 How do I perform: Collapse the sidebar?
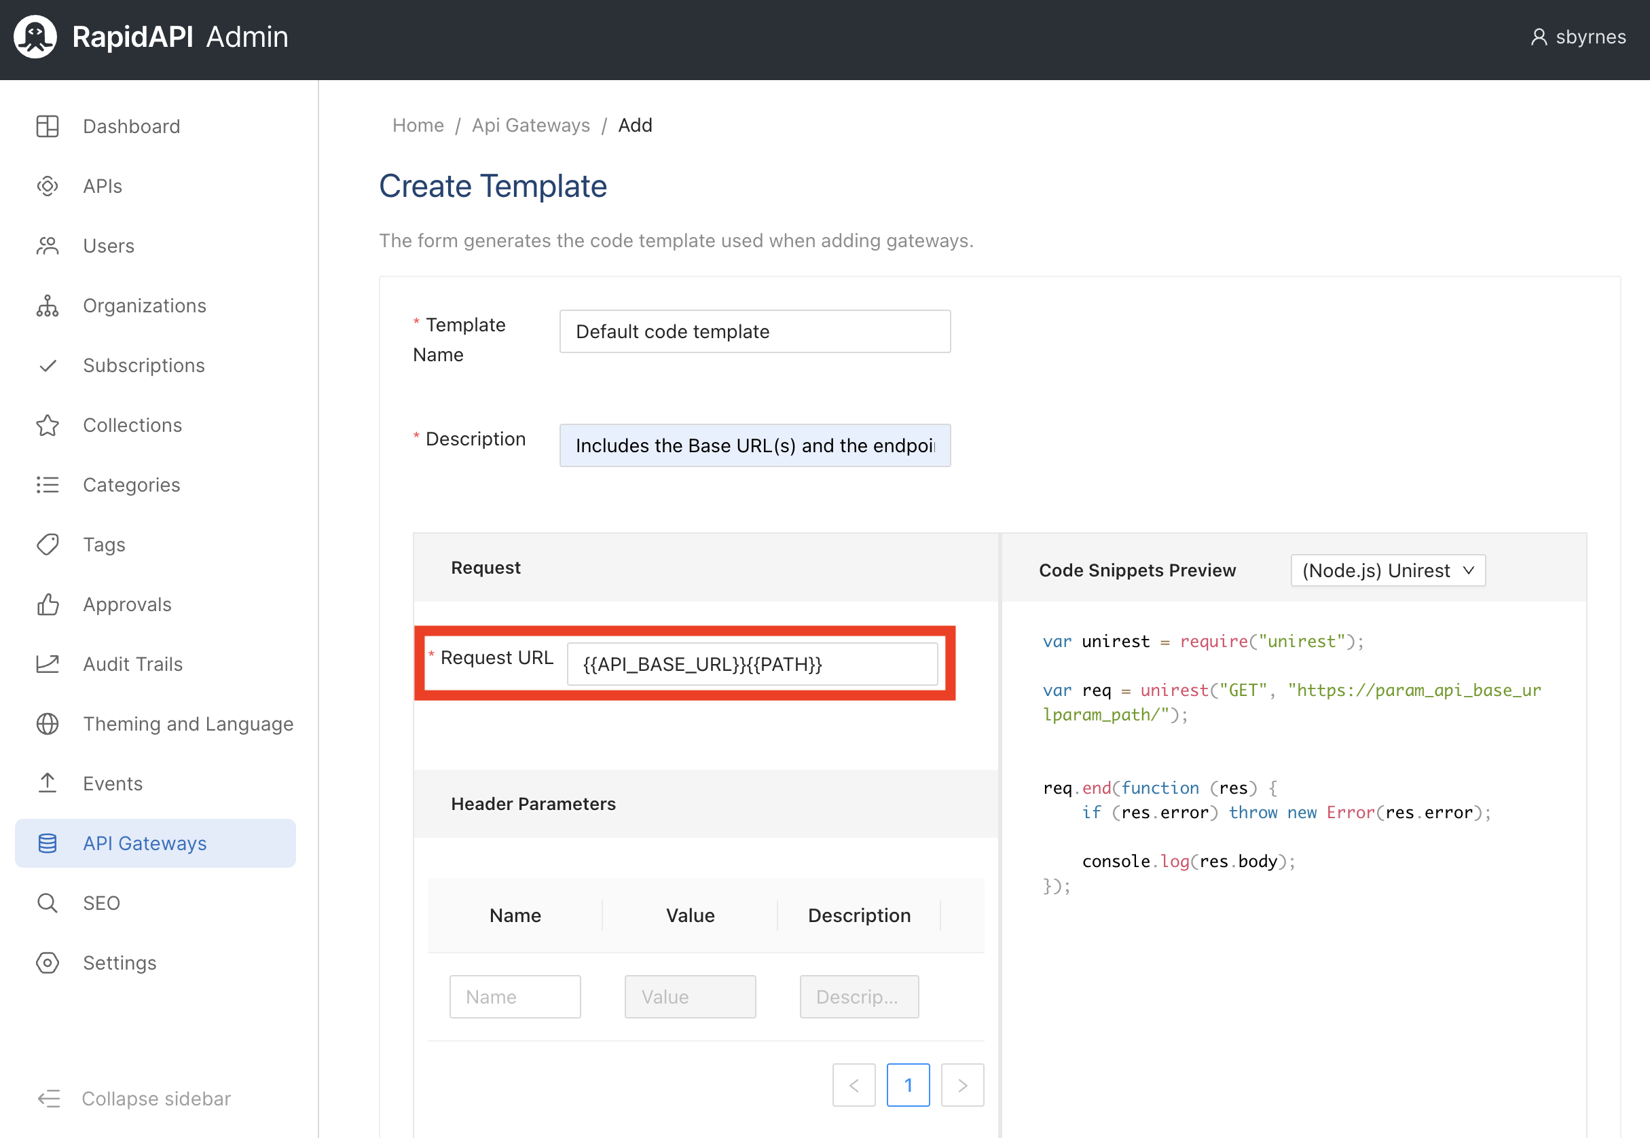134,1098
